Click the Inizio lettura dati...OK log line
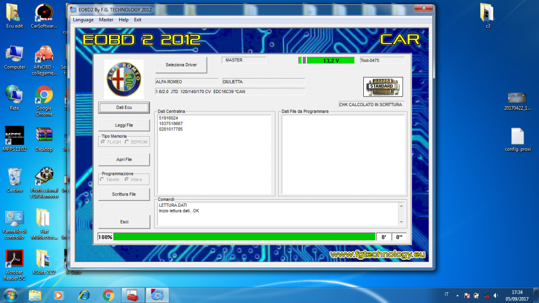The width and height of the screenshot is (539, 303). point(179,211)
